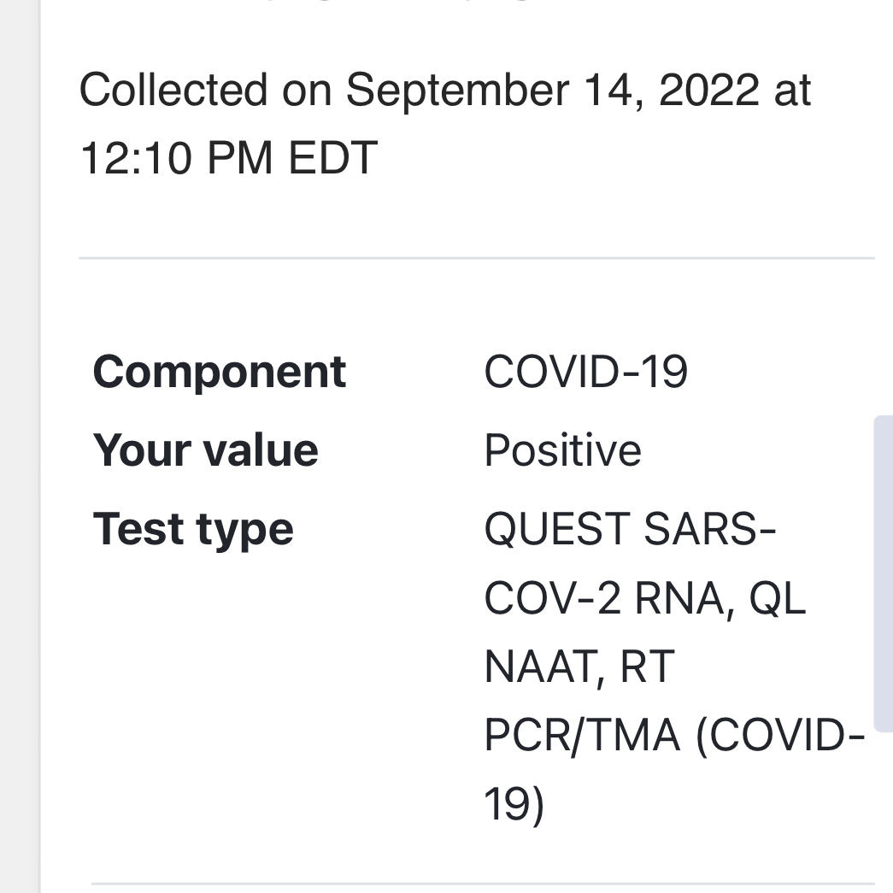Click the 'Positive' result value
The height and width of the screenshot is (893, 893).
562,450
